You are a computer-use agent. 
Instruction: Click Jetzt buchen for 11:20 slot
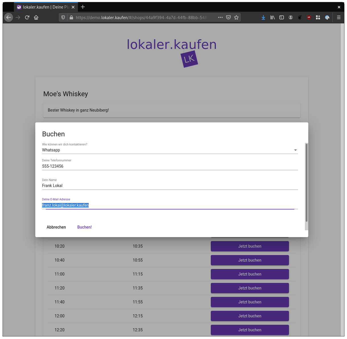(x=250, y=288)
